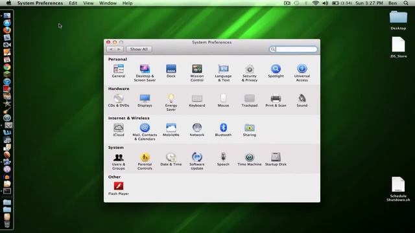Open iCloud preferences
The height and width of the screenshot is (233, 415).
tap(118, 129)
